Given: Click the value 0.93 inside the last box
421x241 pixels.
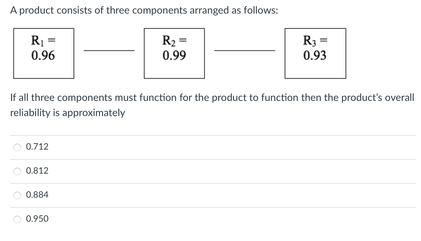Looking at the screenshot, I should (314, 55).
